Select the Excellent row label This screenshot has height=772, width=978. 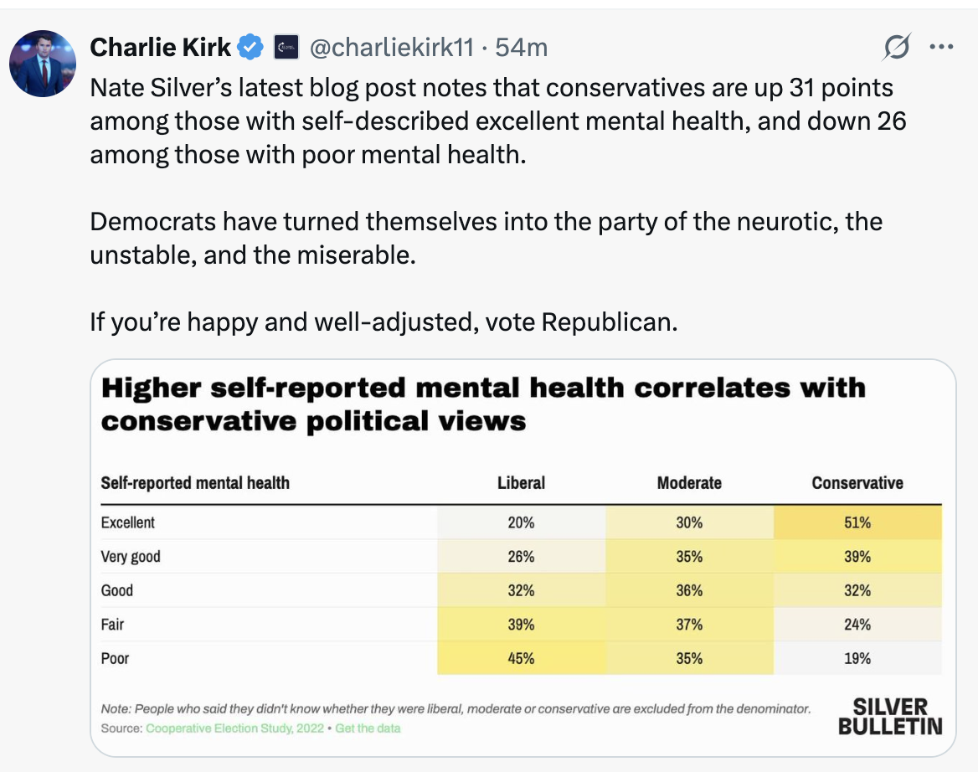click(128, 522)
